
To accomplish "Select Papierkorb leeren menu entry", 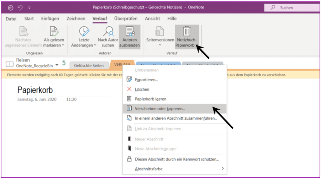I will coord(175,99).
